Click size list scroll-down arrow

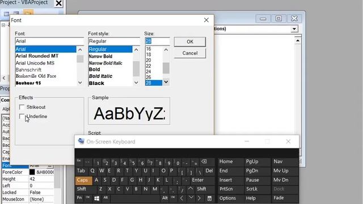[166, 82]
